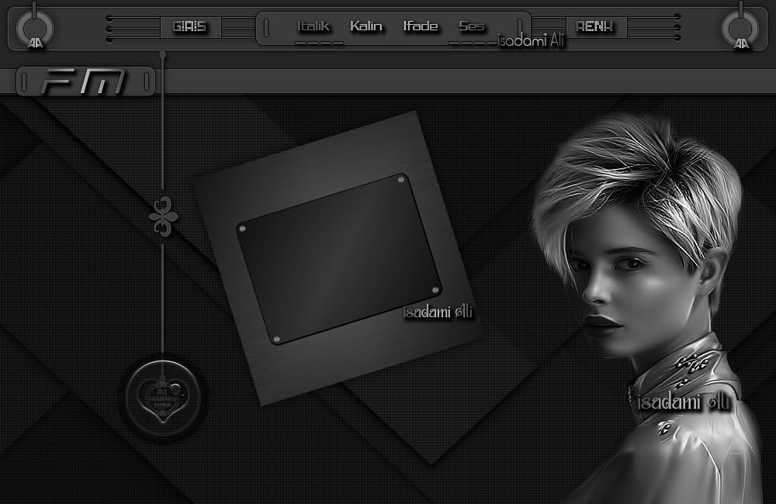Image resolution: width=776 pixels, height=504 pixels.
Task: Click left grip handle of Italik panel
Action: point(266,28)
